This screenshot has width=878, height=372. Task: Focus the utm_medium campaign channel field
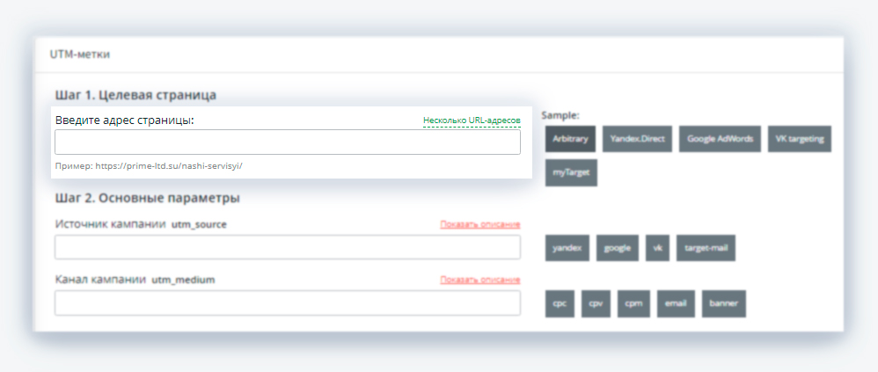[287, 303]
